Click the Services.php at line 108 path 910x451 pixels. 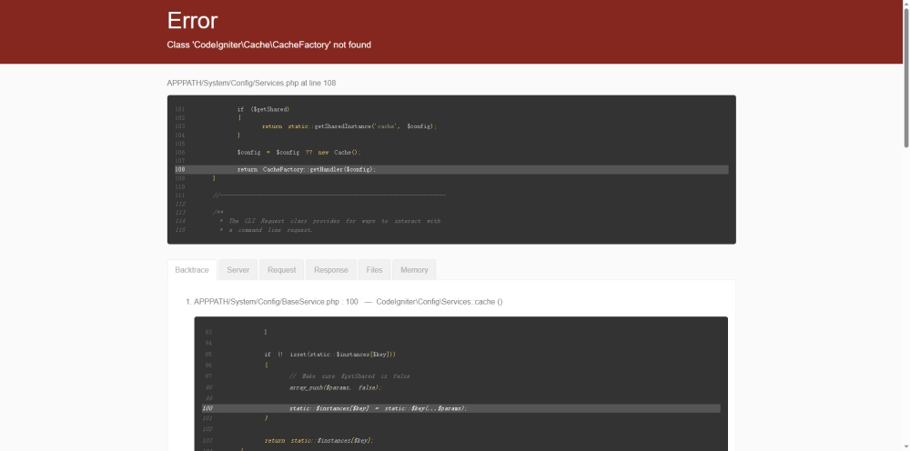[x=251, y=83]
